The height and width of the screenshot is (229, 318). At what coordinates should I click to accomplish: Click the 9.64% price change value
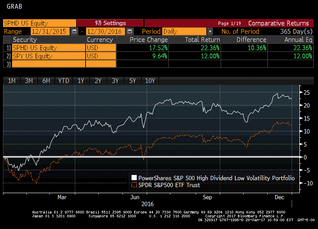click(x=160, y=56)
